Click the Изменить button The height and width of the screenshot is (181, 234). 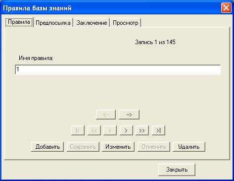click(118, 147)
